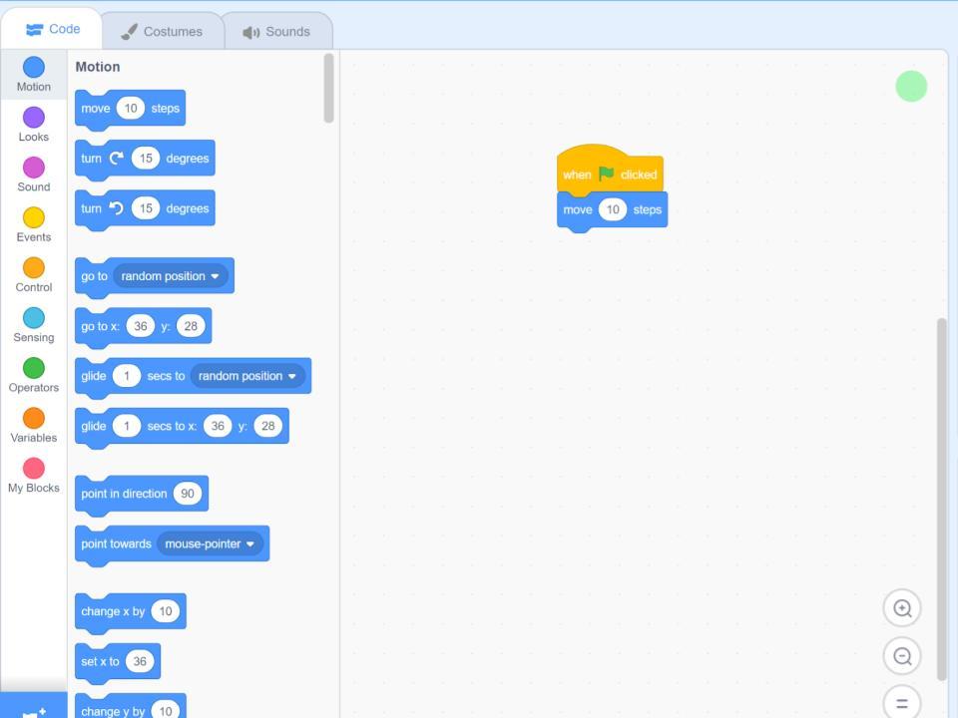Screen dimensions: 958x718
Task: Click the workspace vertical scrollbar thumb
Action: pos(941,500)
